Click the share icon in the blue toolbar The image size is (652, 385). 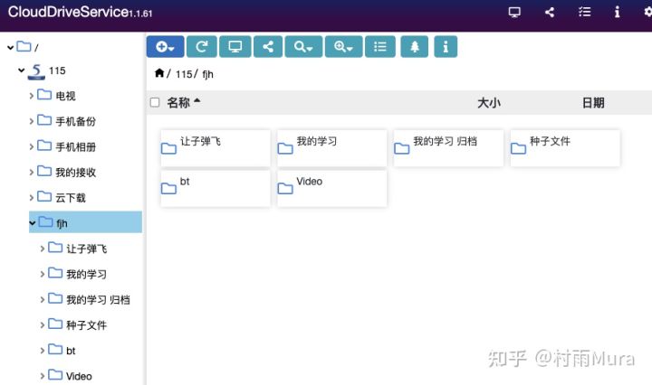click(268, 46)
